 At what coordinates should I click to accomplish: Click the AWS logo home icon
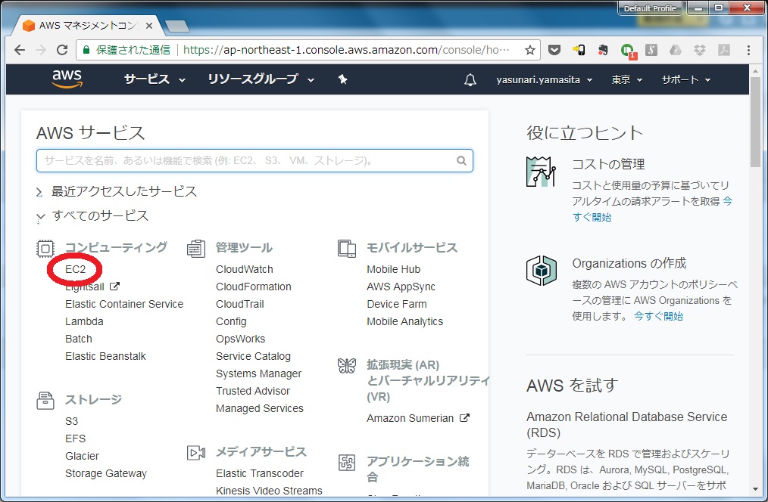click(x=67, y=79)
